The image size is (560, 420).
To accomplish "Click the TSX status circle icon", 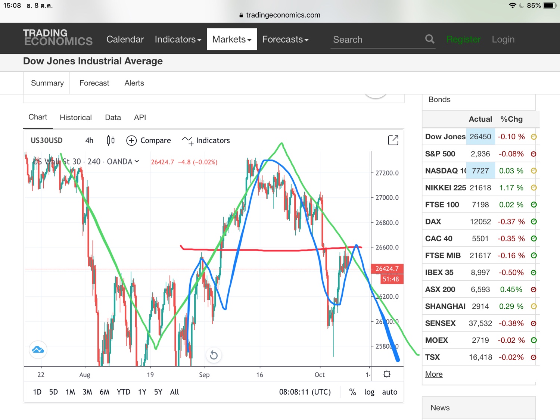I will pos(534,357).
